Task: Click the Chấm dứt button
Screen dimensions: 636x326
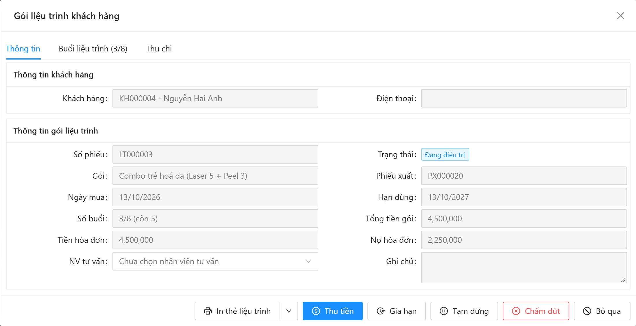Action: tap(536, 311)
